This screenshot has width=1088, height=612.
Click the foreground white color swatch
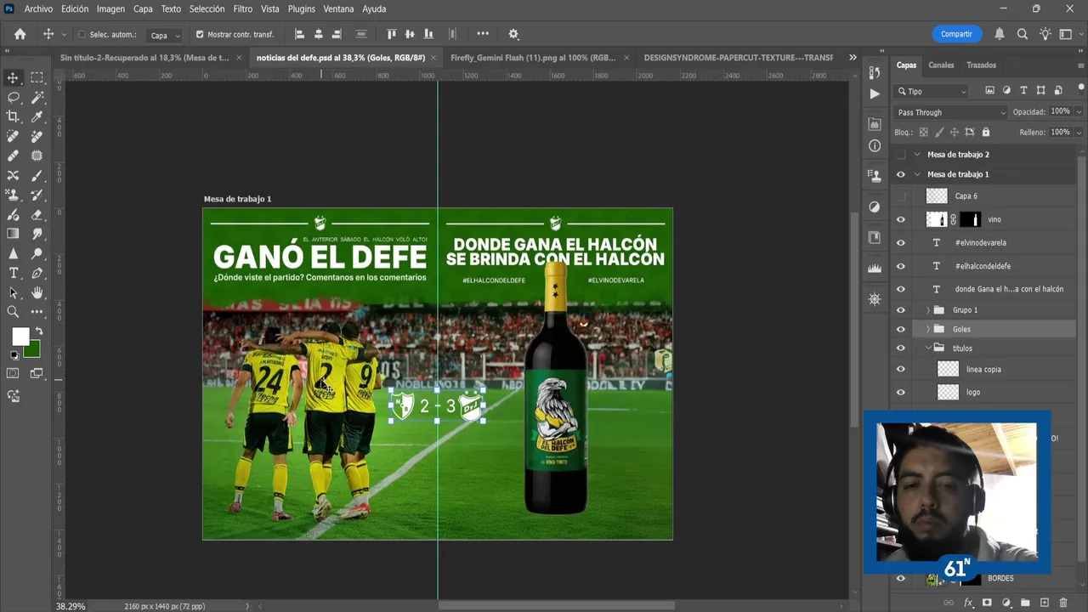click(x=20, y=337)
